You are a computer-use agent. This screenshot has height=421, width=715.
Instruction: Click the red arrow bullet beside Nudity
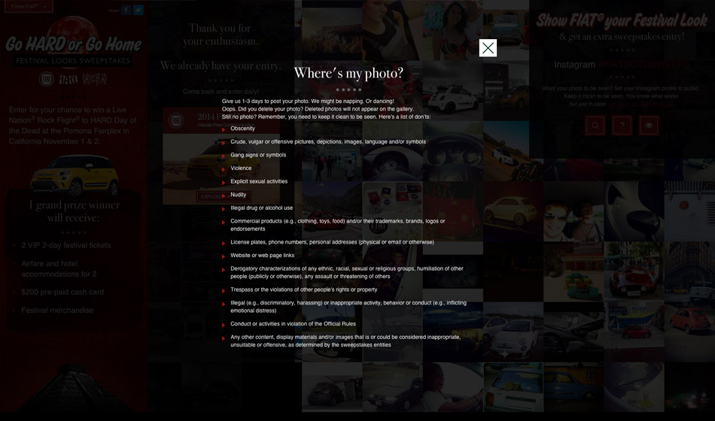pos(224,195)
